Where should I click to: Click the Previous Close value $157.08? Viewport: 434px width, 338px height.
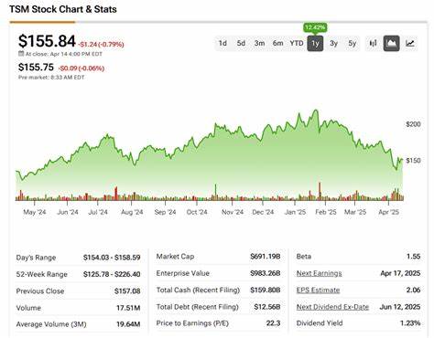point(127,291)
